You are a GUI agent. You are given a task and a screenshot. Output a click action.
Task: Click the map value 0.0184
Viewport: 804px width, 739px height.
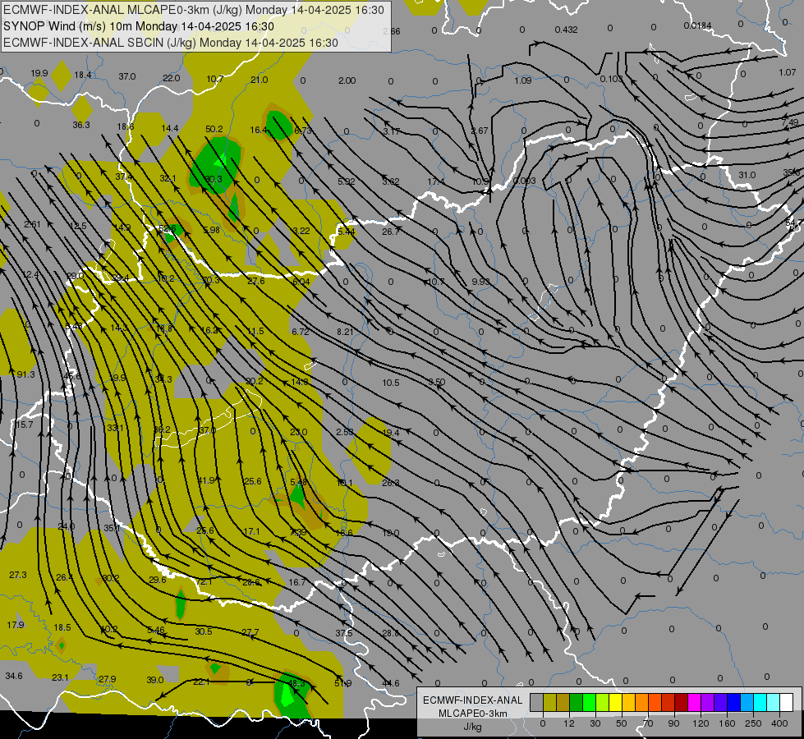697,25
